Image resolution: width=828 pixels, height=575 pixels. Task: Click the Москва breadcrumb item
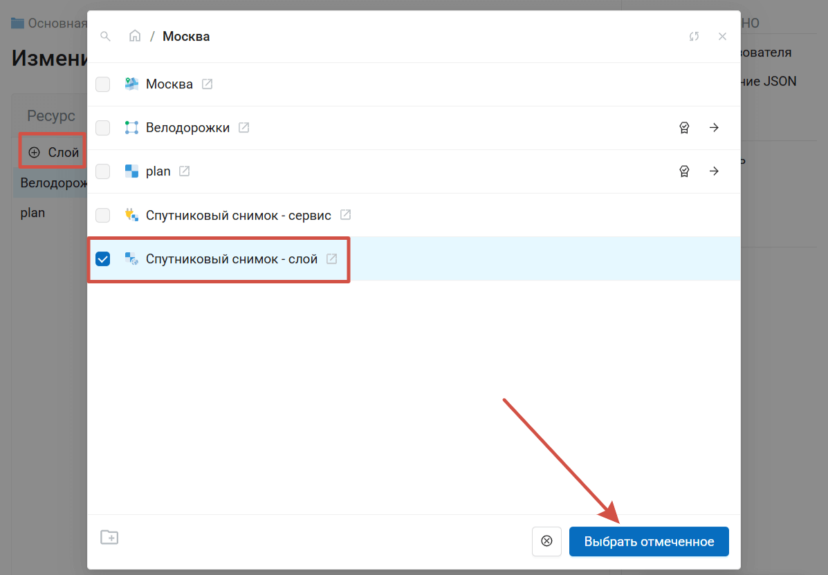click(x=186, y=37)
